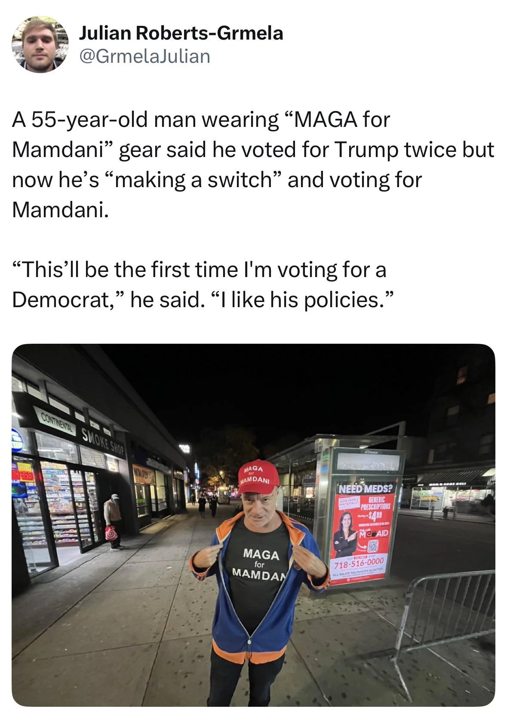Click the Need Meds? headline on bus shelter ad
Viewport: 507px width, 721px height.
point(366,489)
